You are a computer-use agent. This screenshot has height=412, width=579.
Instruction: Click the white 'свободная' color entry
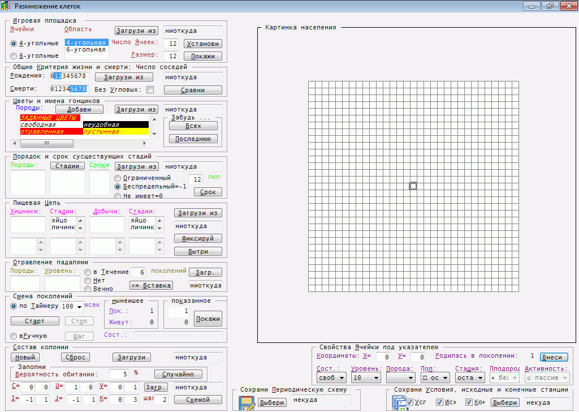click(51, 125)
